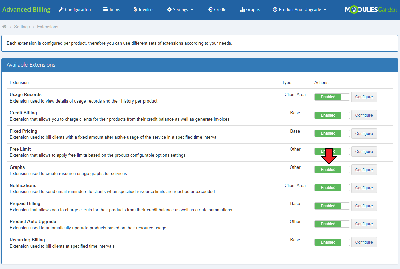The width and height of the screenshot is (400, 269).
Task: Click the Configuration wrench icon
Action: (61, 10)
